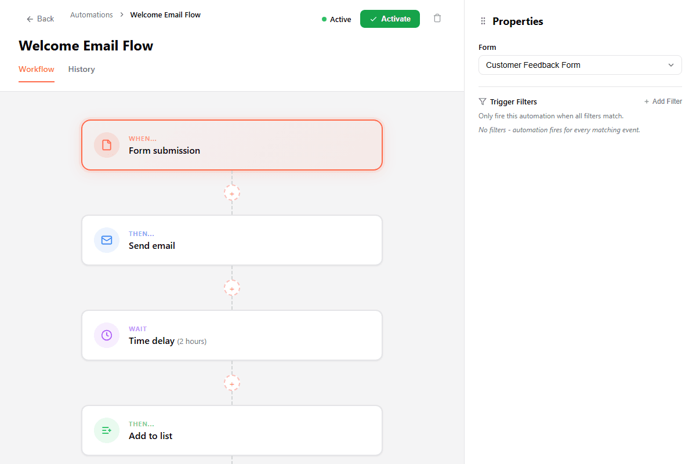Click the Add to list icon
This screenshot has height=464, width=696.
(x=106, y=430)
